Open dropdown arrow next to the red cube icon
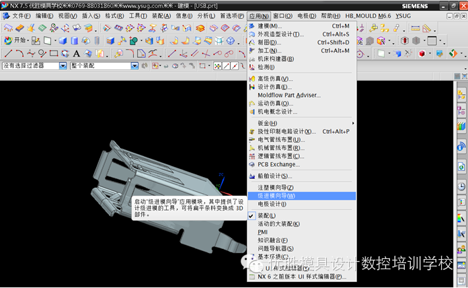Screen dimensions: 468x288 click(430, 54)
